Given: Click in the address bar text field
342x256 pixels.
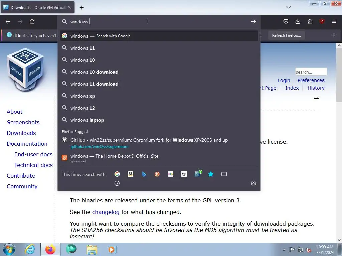Looking at the screenshot, I should 159,22.
